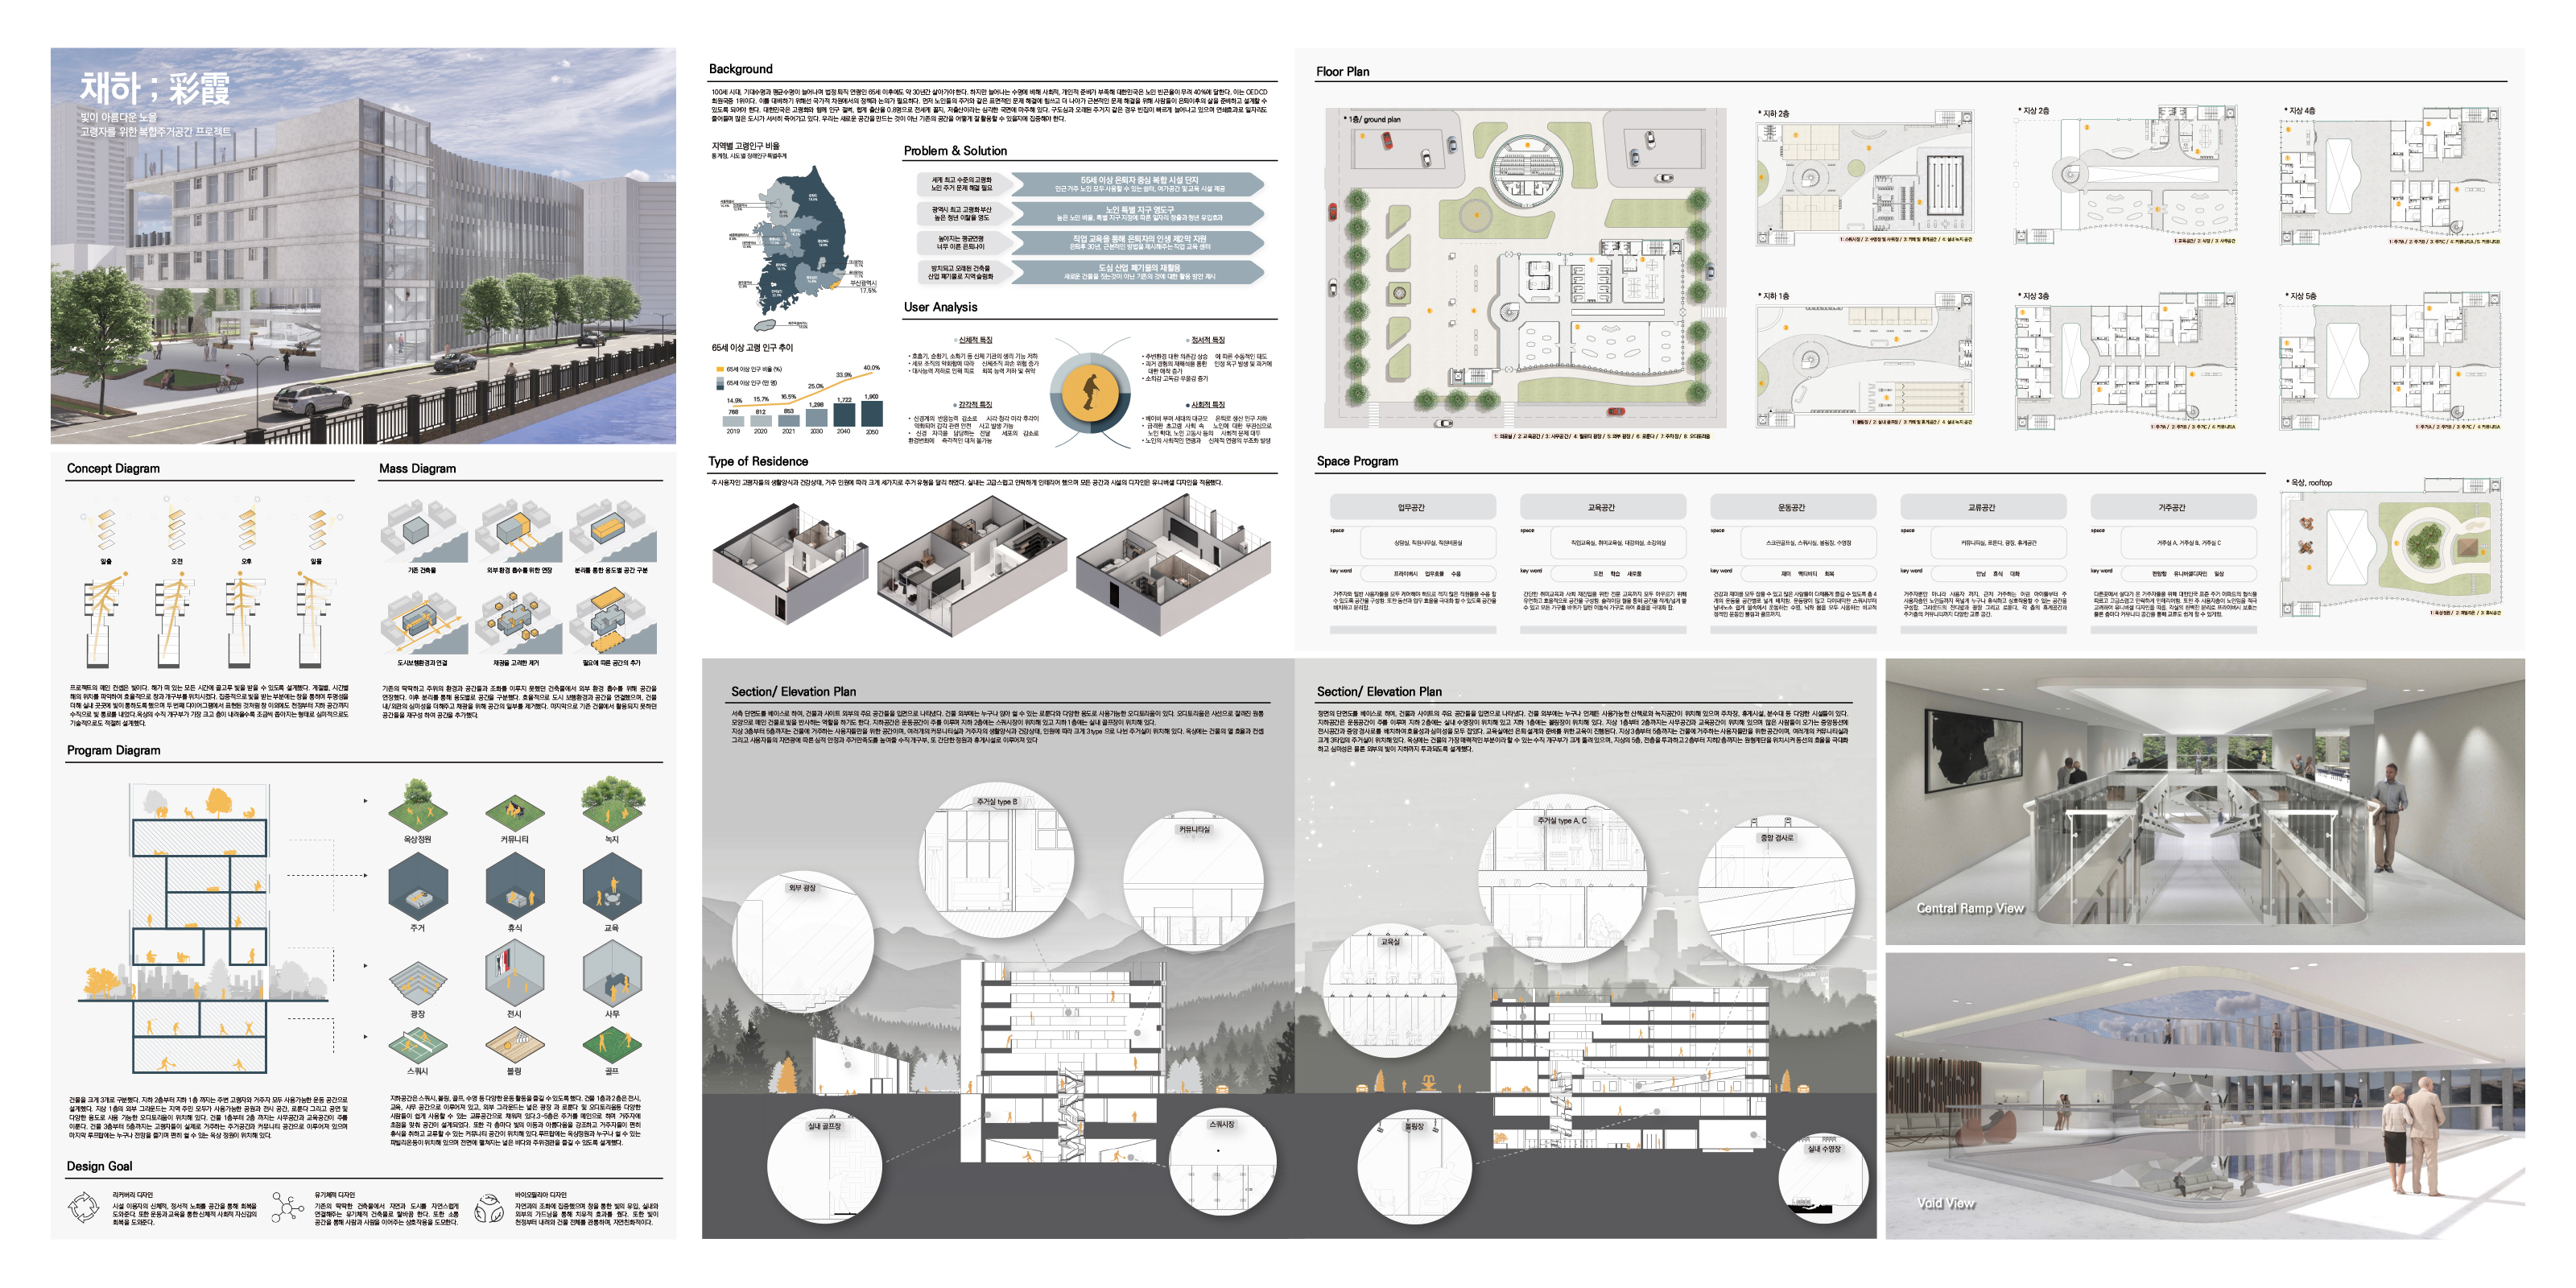Click the 실내 골프장 section detail circle
Image resolution: width=2576 pixels, height=1288 pixels.
826,1165
